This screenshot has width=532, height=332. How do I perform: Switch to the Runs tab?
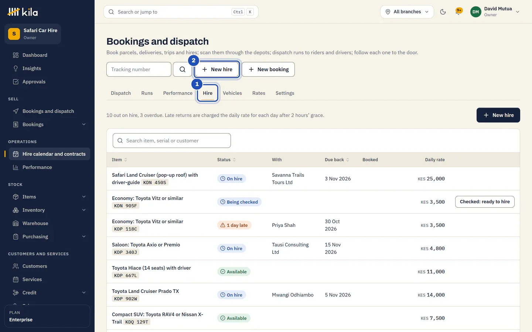[147, 93]
